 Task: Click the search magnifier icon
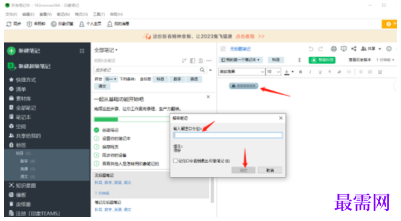tap(202, 70)
